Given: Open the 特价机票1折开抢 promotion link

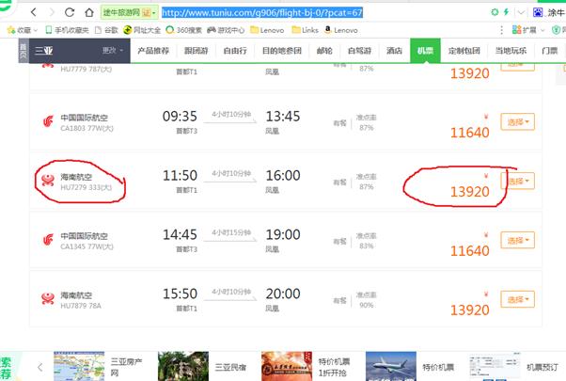Looking at the screenshot, I should click(335, 367).
